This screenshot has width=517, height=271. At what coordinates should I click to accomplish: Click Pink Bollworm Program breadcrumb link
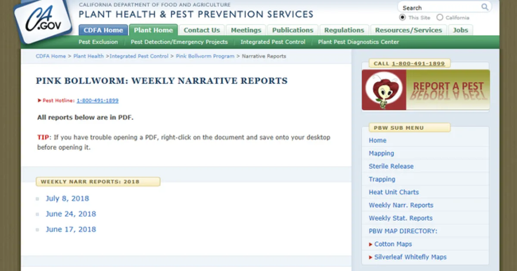(205, 56)
